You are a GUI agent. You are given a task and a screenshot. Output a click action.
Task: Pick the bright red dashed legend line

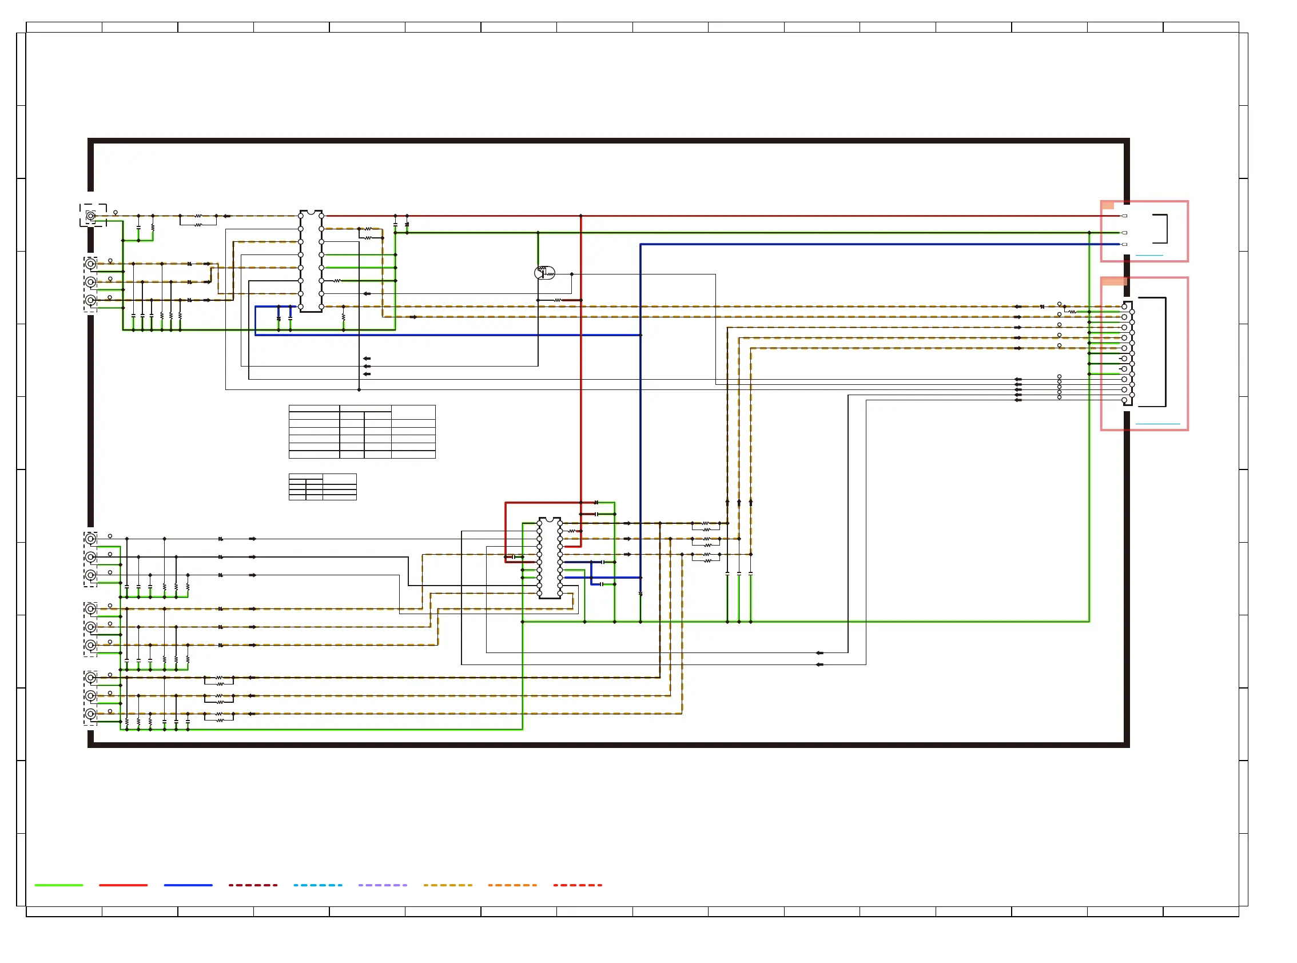(x=578, y=885)
